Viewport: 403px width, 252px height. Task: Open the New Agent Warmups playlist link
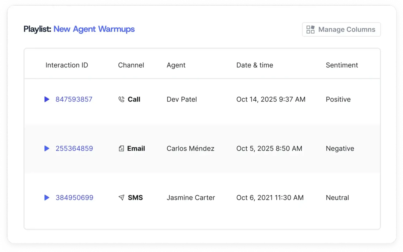[94, 29]
